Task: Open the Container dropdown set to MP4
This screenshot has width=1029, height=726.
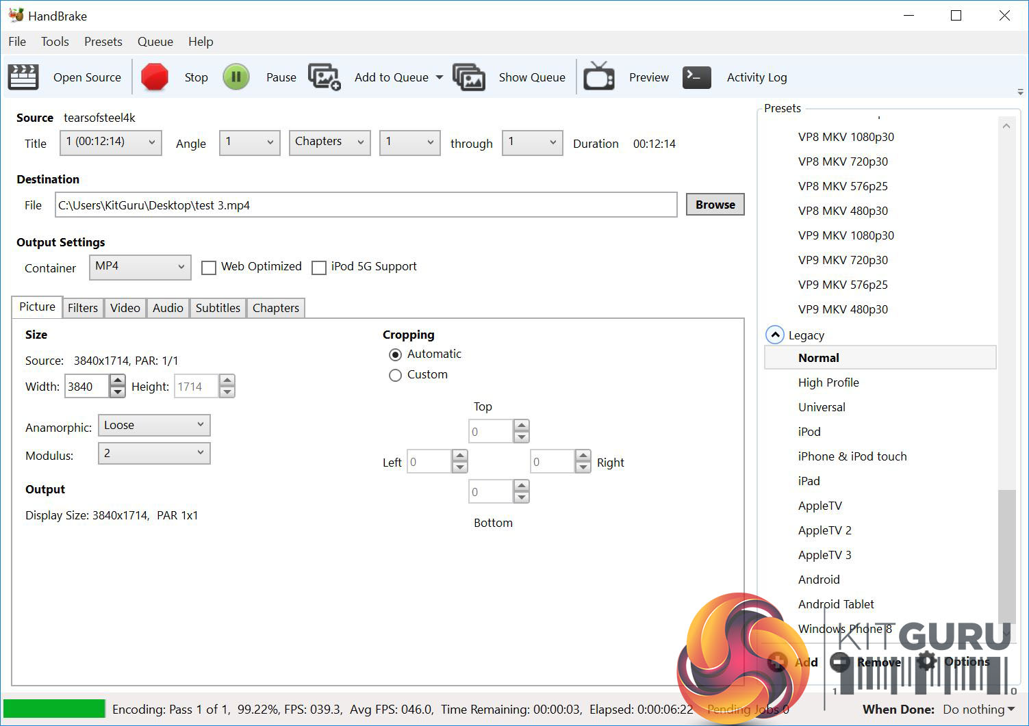Action: click(140, 267)
